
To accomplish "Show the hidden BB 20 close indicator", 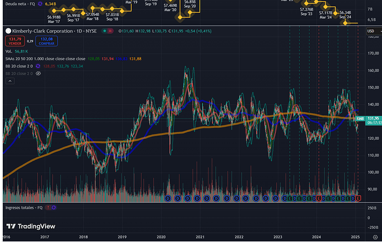I will click(x=38, y=74).
